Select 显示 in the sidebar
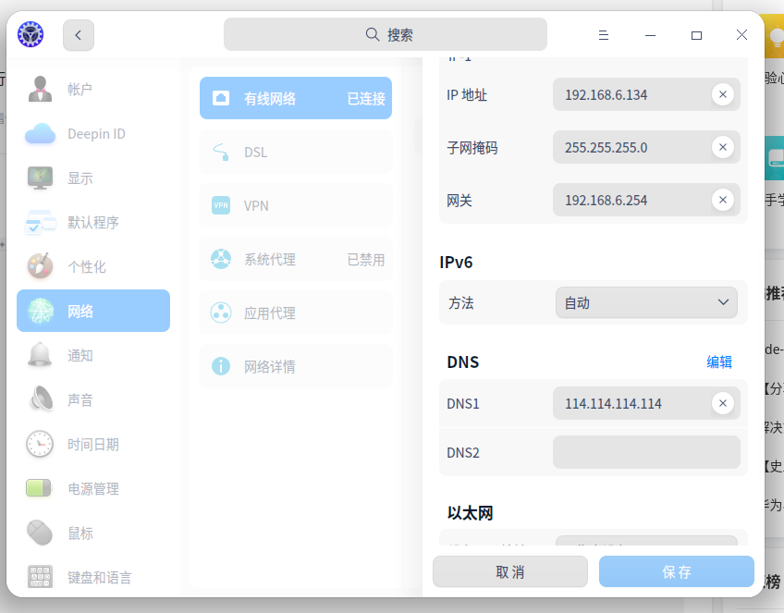784x613 pixels. (93, 178)
